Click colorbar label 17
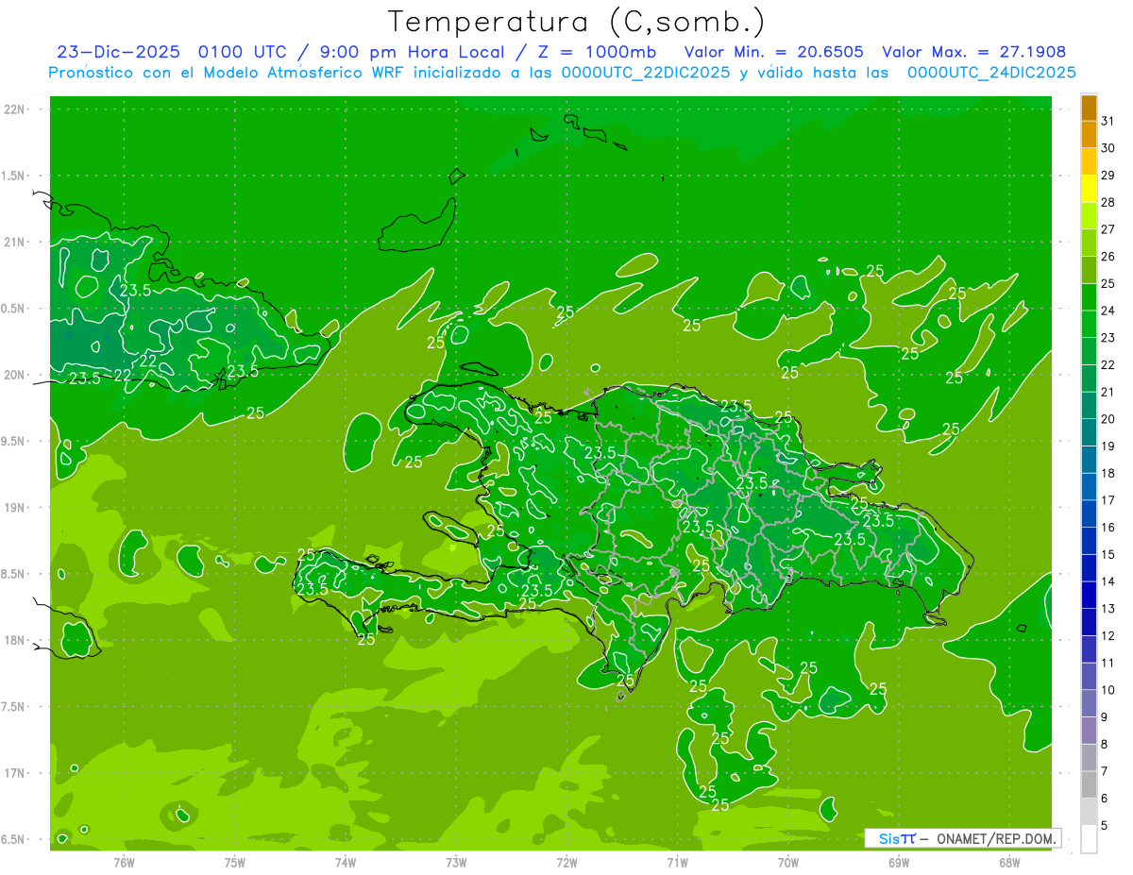This screenshot has width=1133, height=875. 1108,500
